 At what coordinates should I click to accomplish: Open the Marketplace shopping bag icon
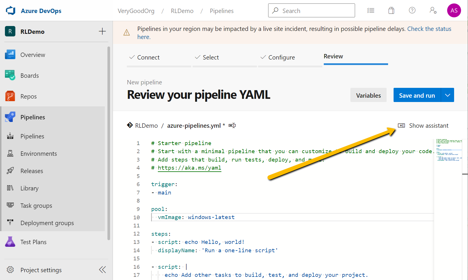coord(391,11)
